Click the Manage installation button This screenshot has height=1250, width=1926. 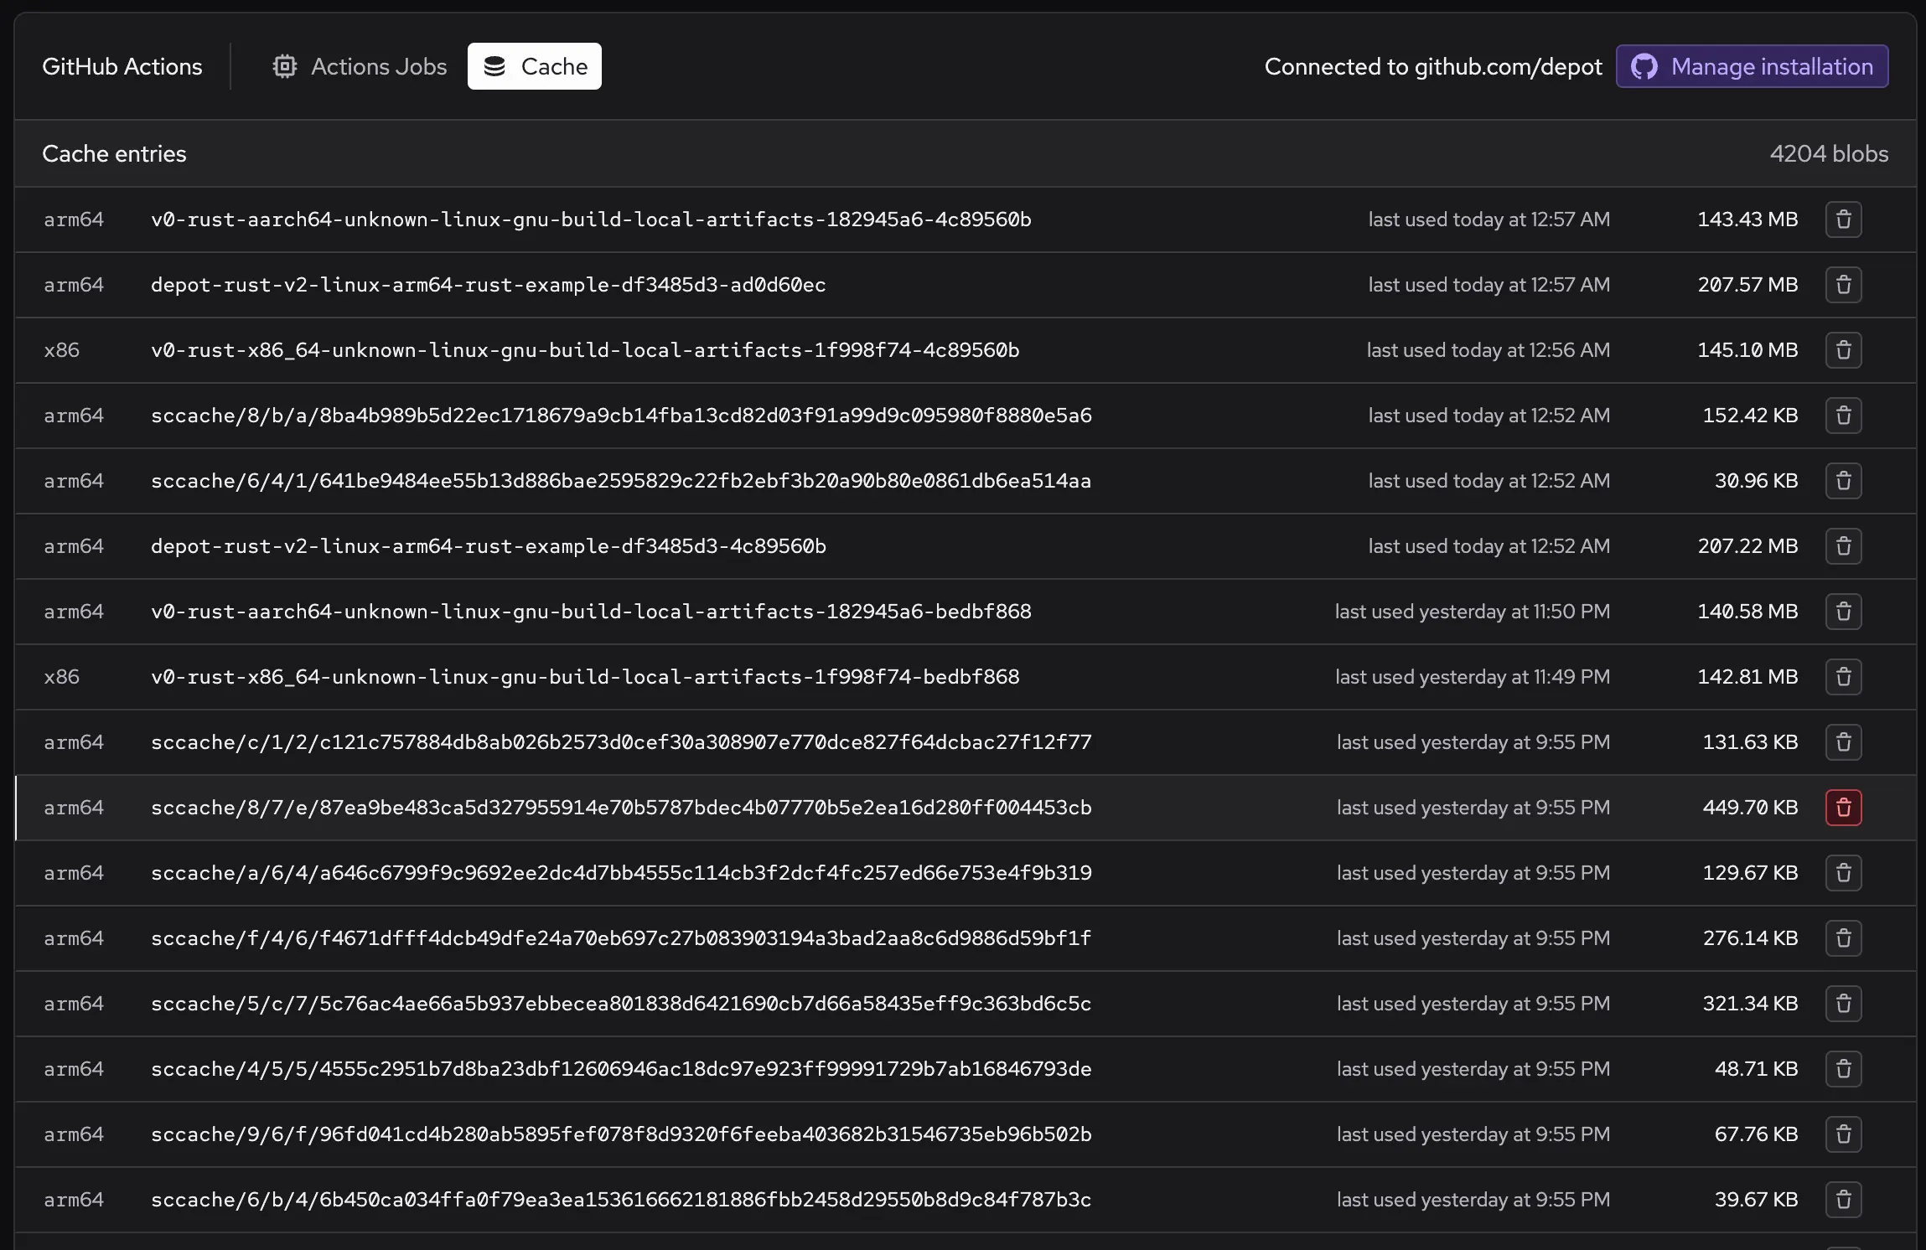click(x=1752, y=66)
